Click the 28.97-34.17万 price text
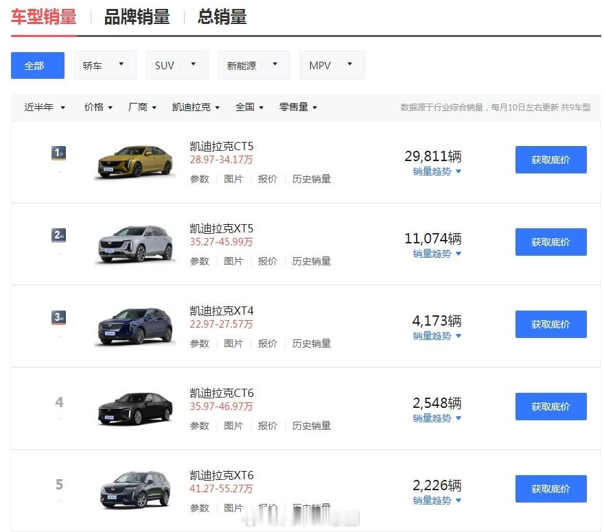The width and height of the screenshot is (604, 532). point(221,160)
